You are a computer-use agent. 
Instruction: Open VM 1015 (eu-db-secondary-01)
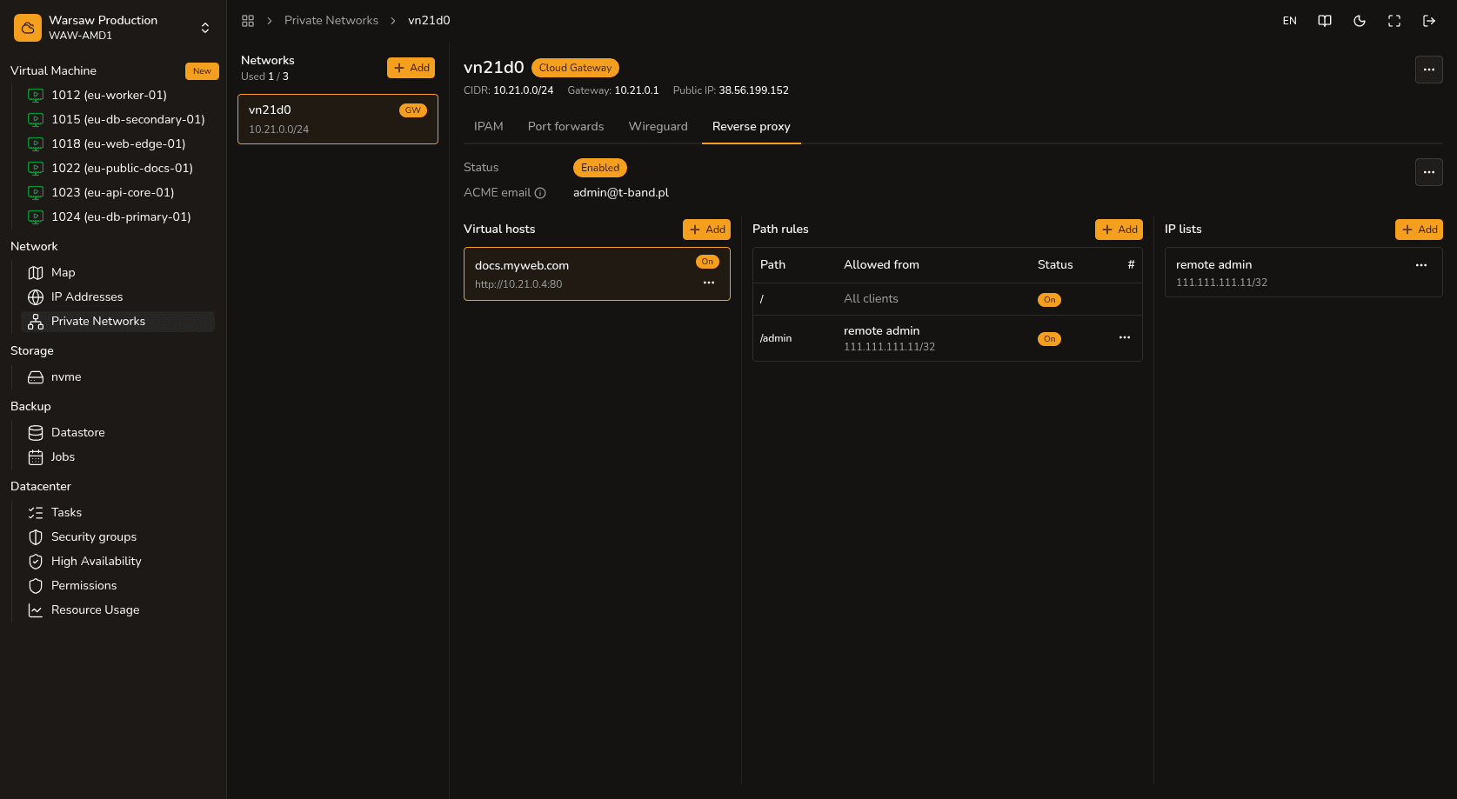[x=128, y=119]
